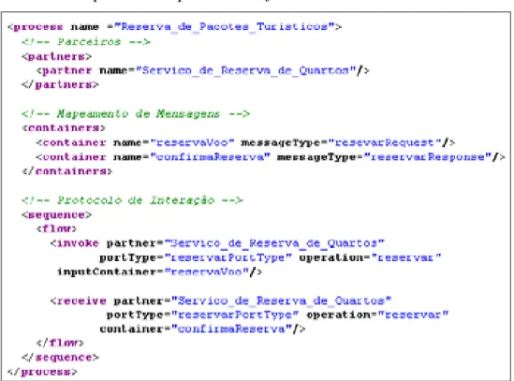This screenshot has height=381, width=514.
Task: Select the partner name Servico_de_Reserva_de_Quartos value
Action: [x=246, y=70]
